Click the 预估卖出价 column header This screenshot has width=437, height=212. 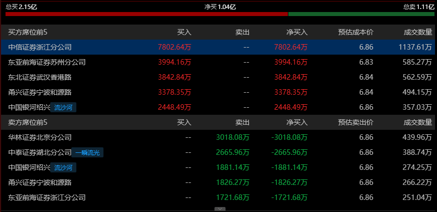(356, 122)
